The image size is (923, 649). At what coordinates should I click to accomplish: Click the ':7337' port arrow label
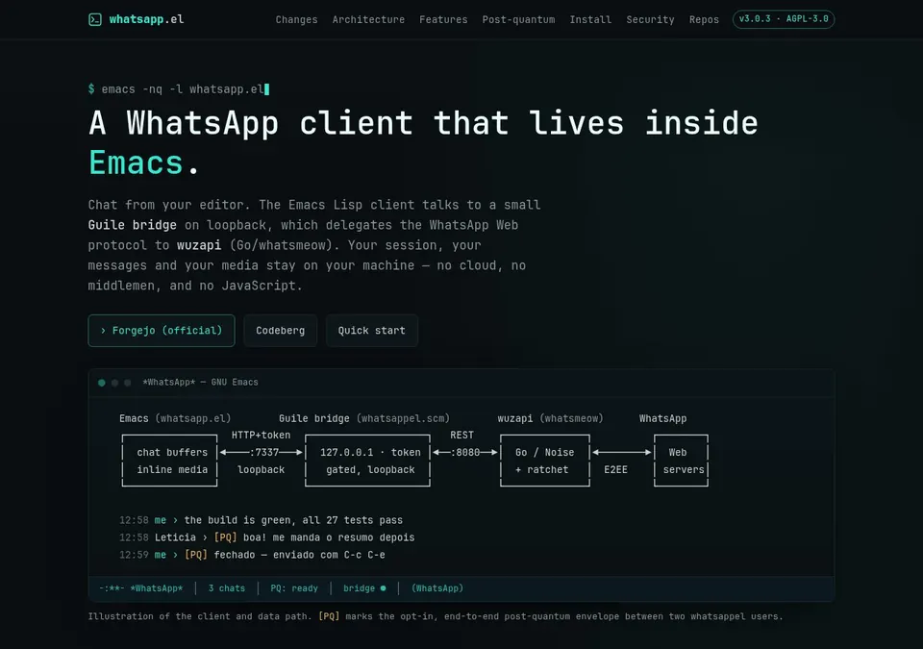(x=264, y=452)
